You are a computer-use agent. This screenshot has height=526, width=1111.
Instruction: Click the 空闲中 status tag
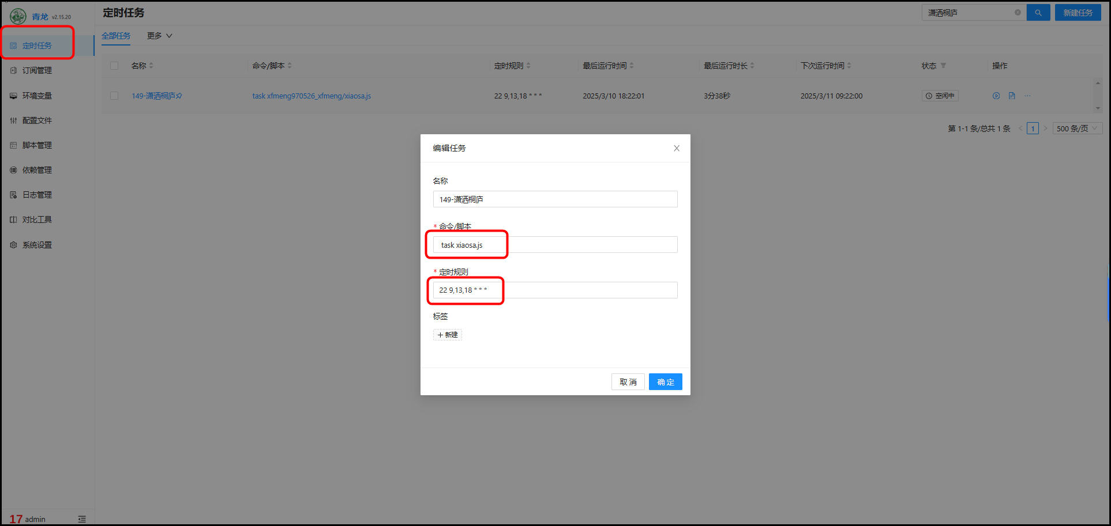pos(940,96)
